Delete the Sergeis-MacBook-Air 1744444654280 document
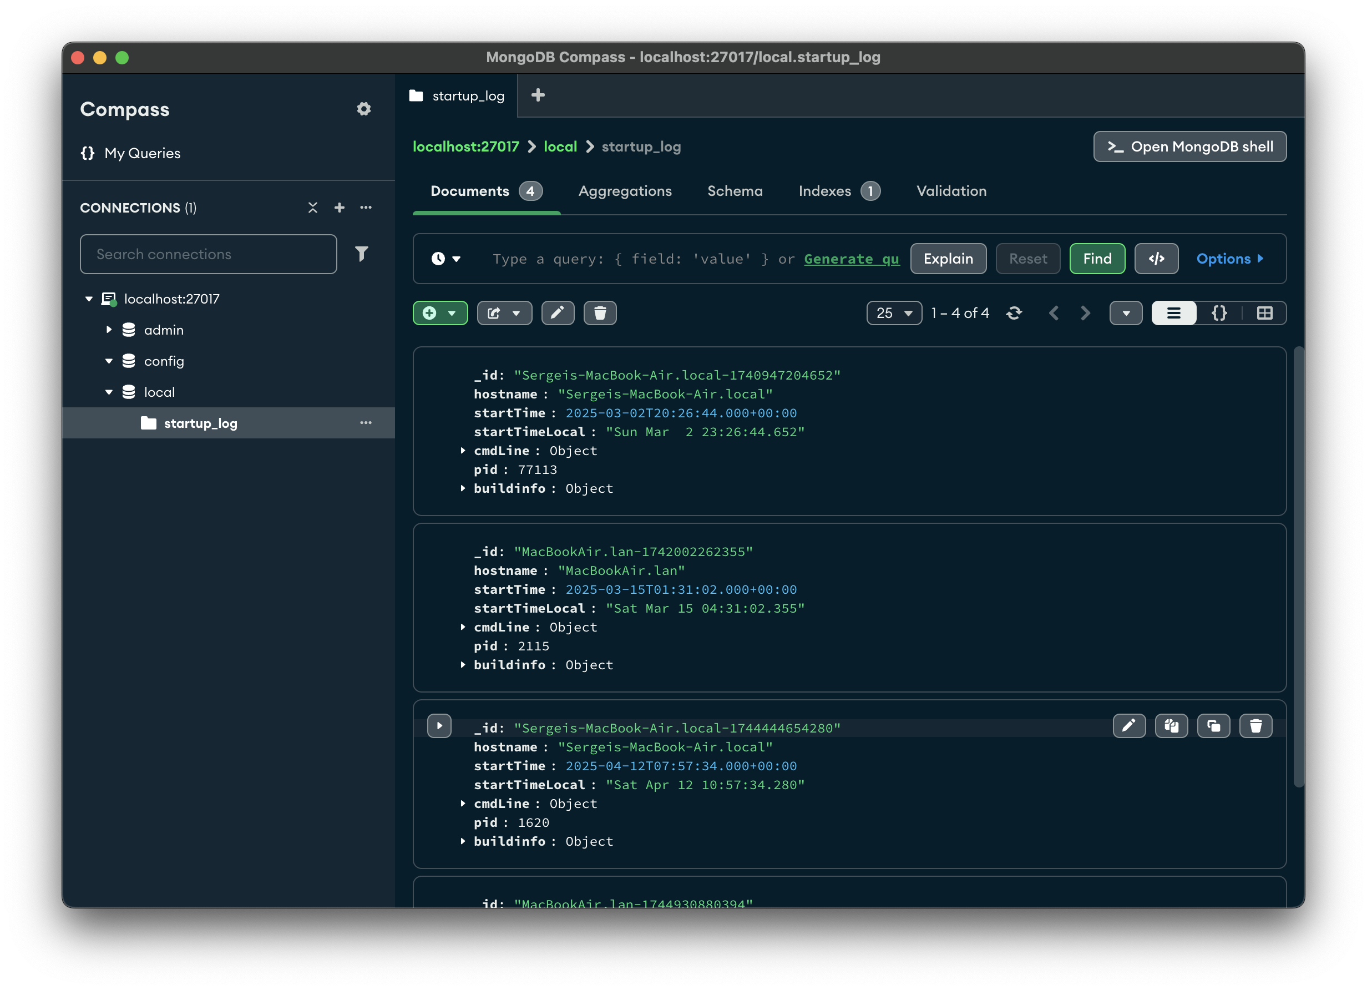The width and height of the screenshot is (1367, 990). [1255, 726]
